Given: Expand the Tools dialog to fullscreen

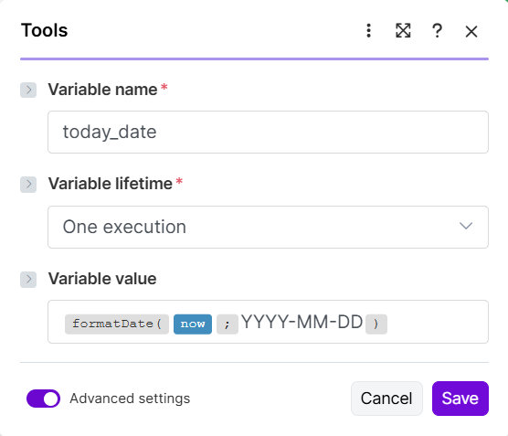Looking at the screenshot, I should click(403, 31).
